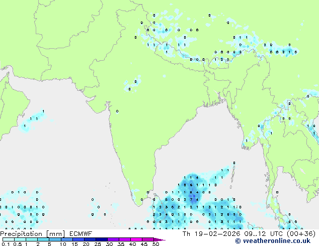Select the 30–35 mm purple legend swatch
Screen dimensions: 319x246
[x=113, y=239]
